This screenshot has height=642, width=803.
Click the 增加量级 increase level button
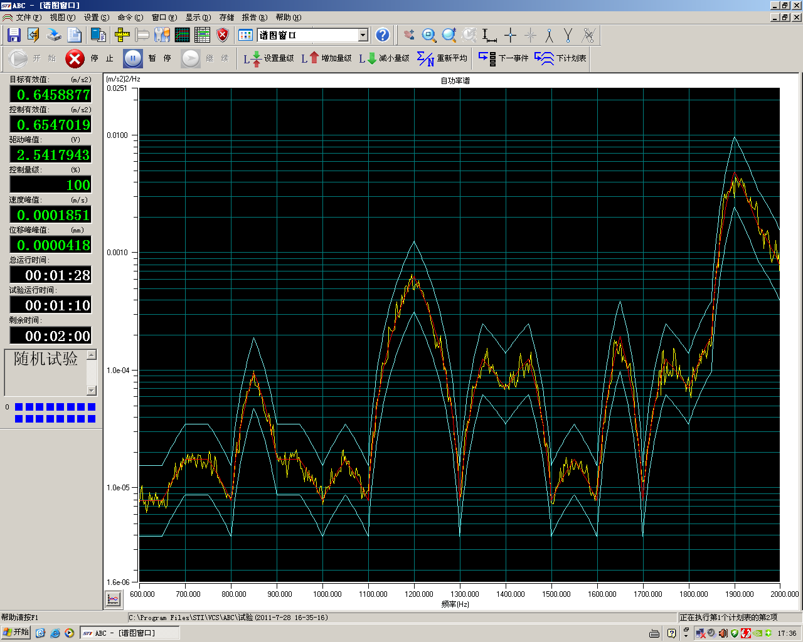(327, 58)
